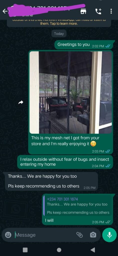The width and height of the screenshot is (118, 256).
Task: Open the screened porch photo
Action: (70, 92)
